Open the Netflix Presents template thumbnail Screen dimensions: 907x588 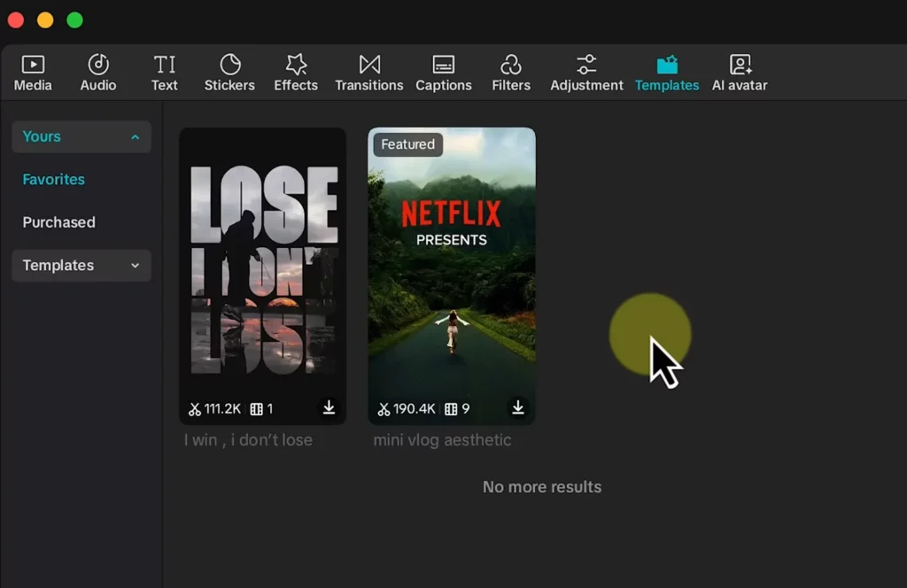point(452,266)
